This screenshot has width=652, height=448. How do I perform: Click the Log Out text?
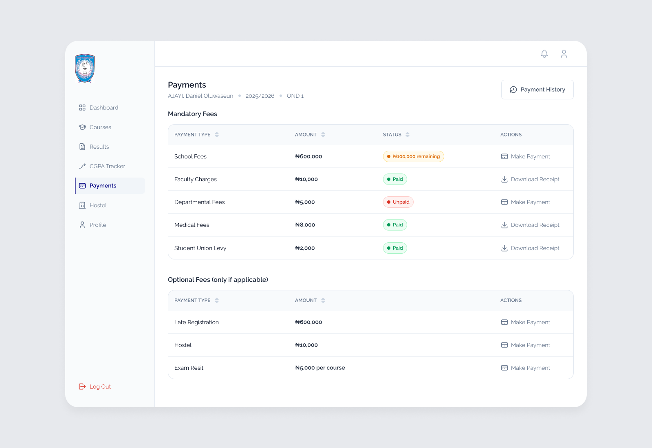[100, 387]
